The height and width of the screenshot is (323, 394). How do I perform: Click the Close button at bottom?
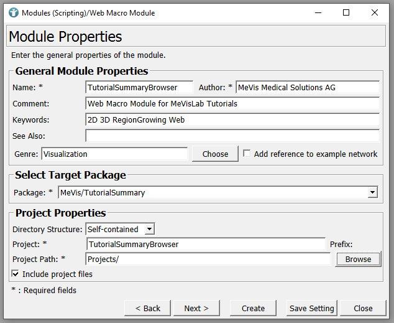coord(363,308)
